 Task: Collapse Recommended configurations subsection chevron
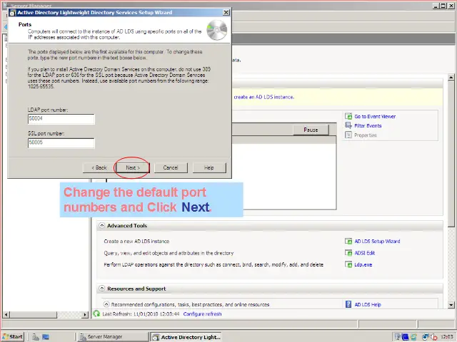[106, 304]
